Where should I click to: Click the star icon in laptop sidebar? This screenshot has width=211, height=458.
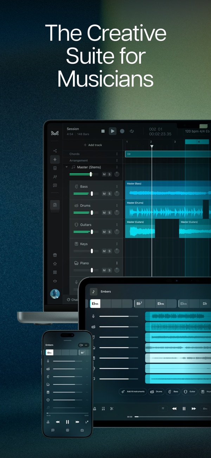tap(55, 264)
